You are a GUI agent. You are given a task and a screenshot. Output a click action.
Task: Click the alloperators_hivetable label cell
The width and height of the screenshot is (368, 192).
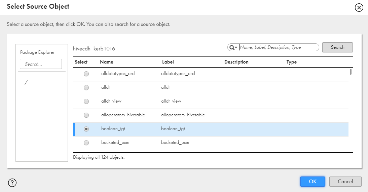coord(183,115)
